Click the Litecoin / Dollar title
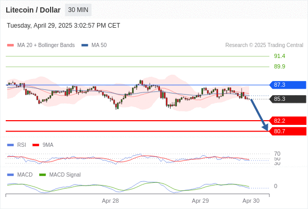The height and width of the screenshot is (209, 308). pos(33,10)
